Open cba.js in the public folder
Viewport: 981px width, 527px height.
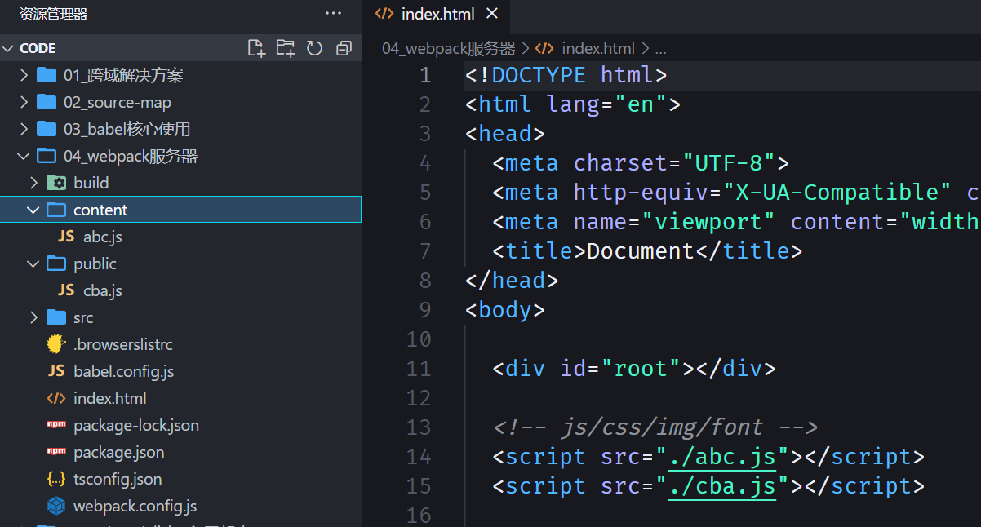tap(102, 290)
